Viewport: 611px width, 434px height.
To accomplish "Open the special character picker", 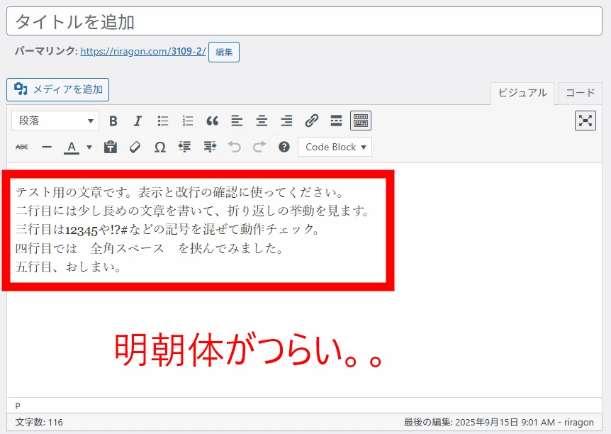I will tap(160, 147).
